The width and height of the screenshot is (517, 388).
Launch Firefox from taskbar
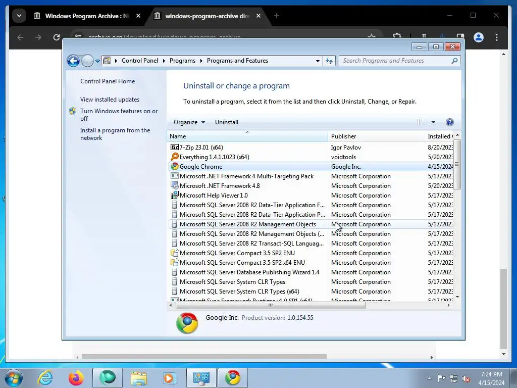pyautogui.click(x=76, y=378)
